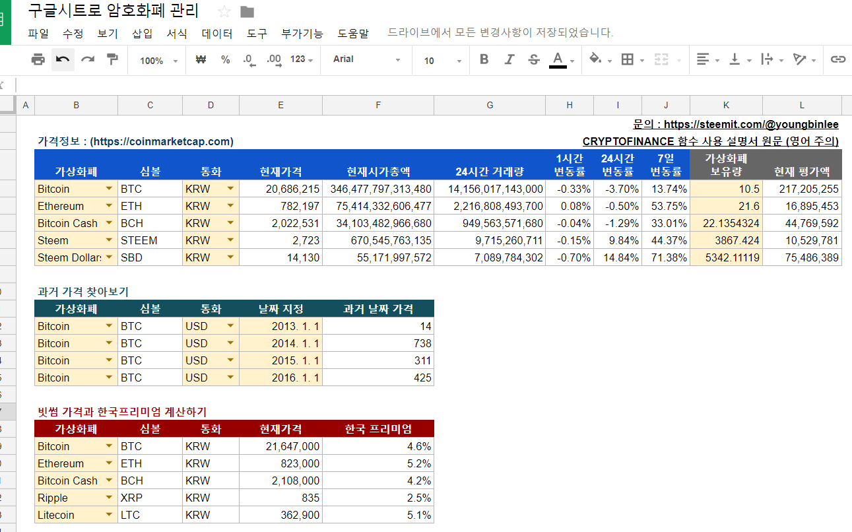Open the Arial font dropdown
This screenshot has width=852, height=532.
pos(367,59)
